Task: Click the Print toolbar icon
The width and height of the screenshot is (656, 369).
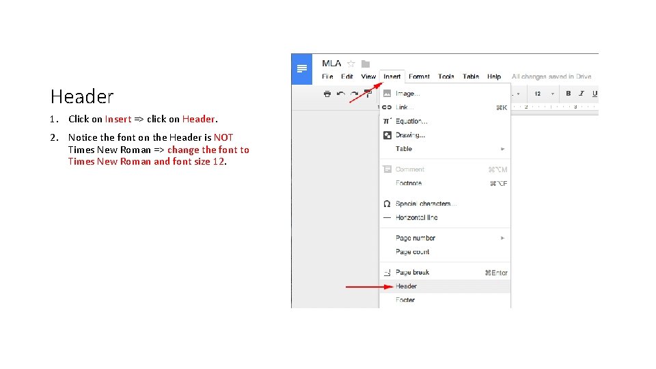Action: pos(327,94)
